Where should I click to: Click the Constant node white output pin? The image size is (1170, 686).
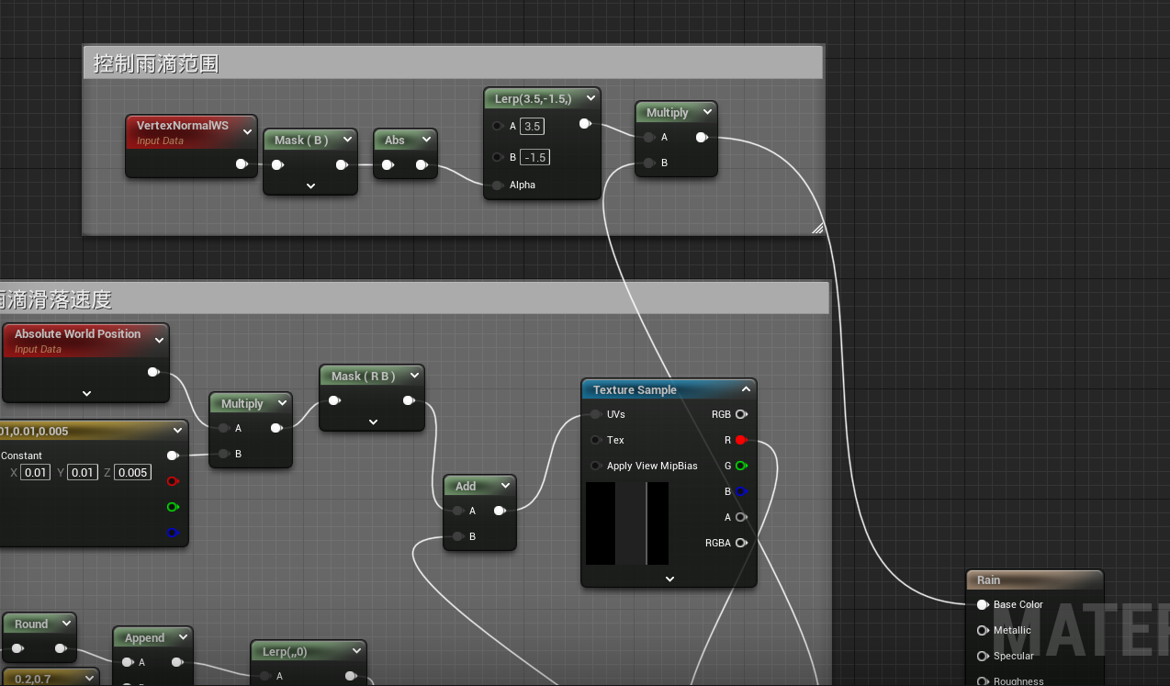172,455
